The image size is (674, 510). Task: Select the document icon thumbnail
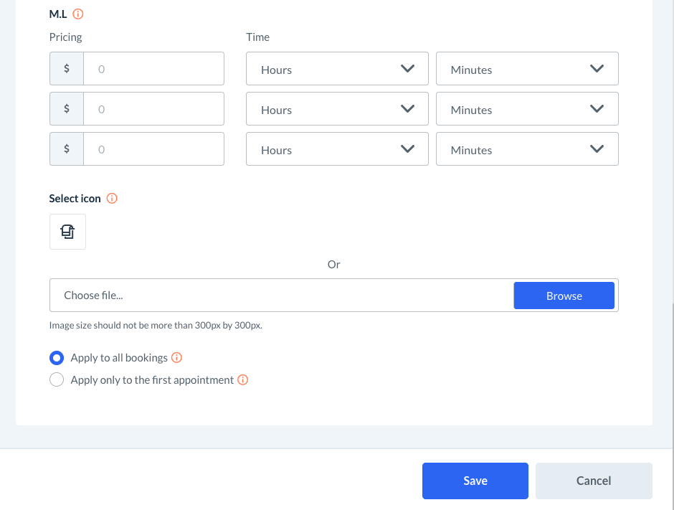point(67,232)
